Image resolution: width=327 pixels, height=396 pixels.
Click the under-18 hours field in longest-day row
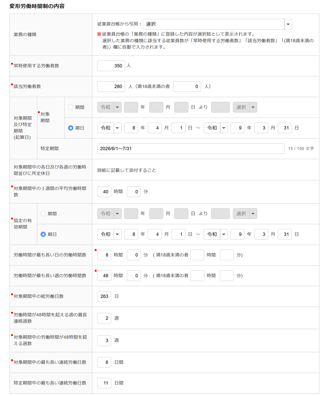click(x=197, y=255)
